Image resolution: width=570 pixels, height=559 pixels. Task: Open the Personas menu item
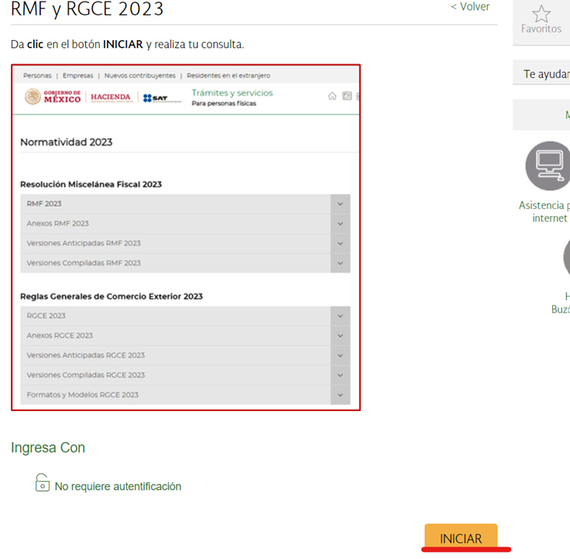[x=37, y=76]
